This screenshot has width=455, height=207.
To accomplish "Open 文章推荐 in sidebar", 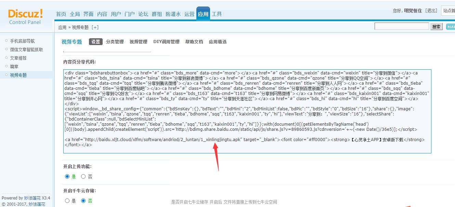I will click(x=18, y=58).
